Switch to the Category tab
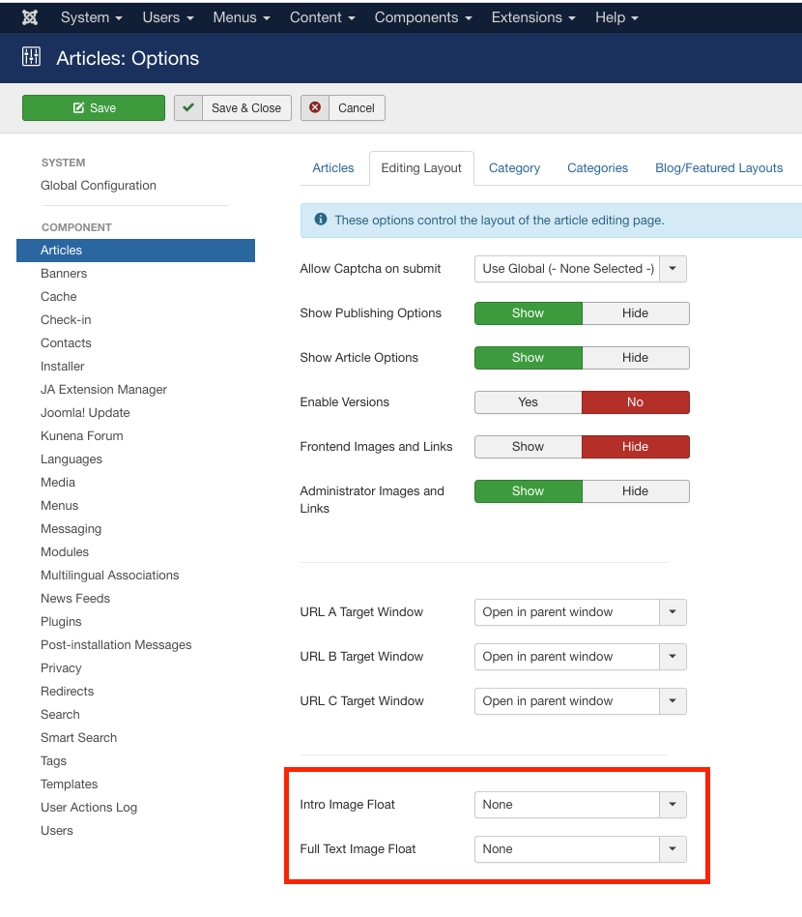Viewport: 802px width, 917px height. point(514,168)
